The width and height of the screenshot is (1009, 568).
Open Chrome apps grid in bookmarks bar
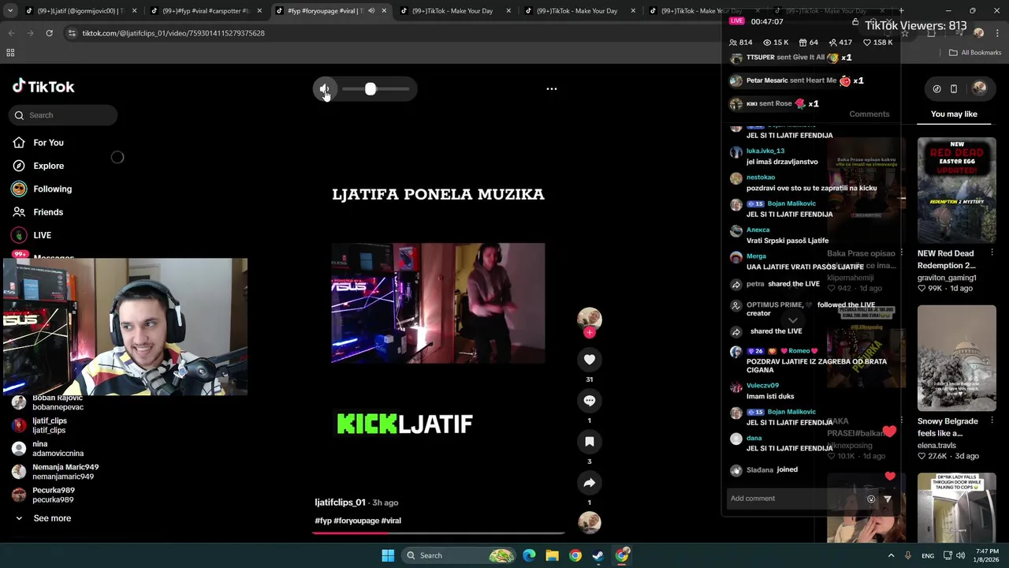(10, 53)
